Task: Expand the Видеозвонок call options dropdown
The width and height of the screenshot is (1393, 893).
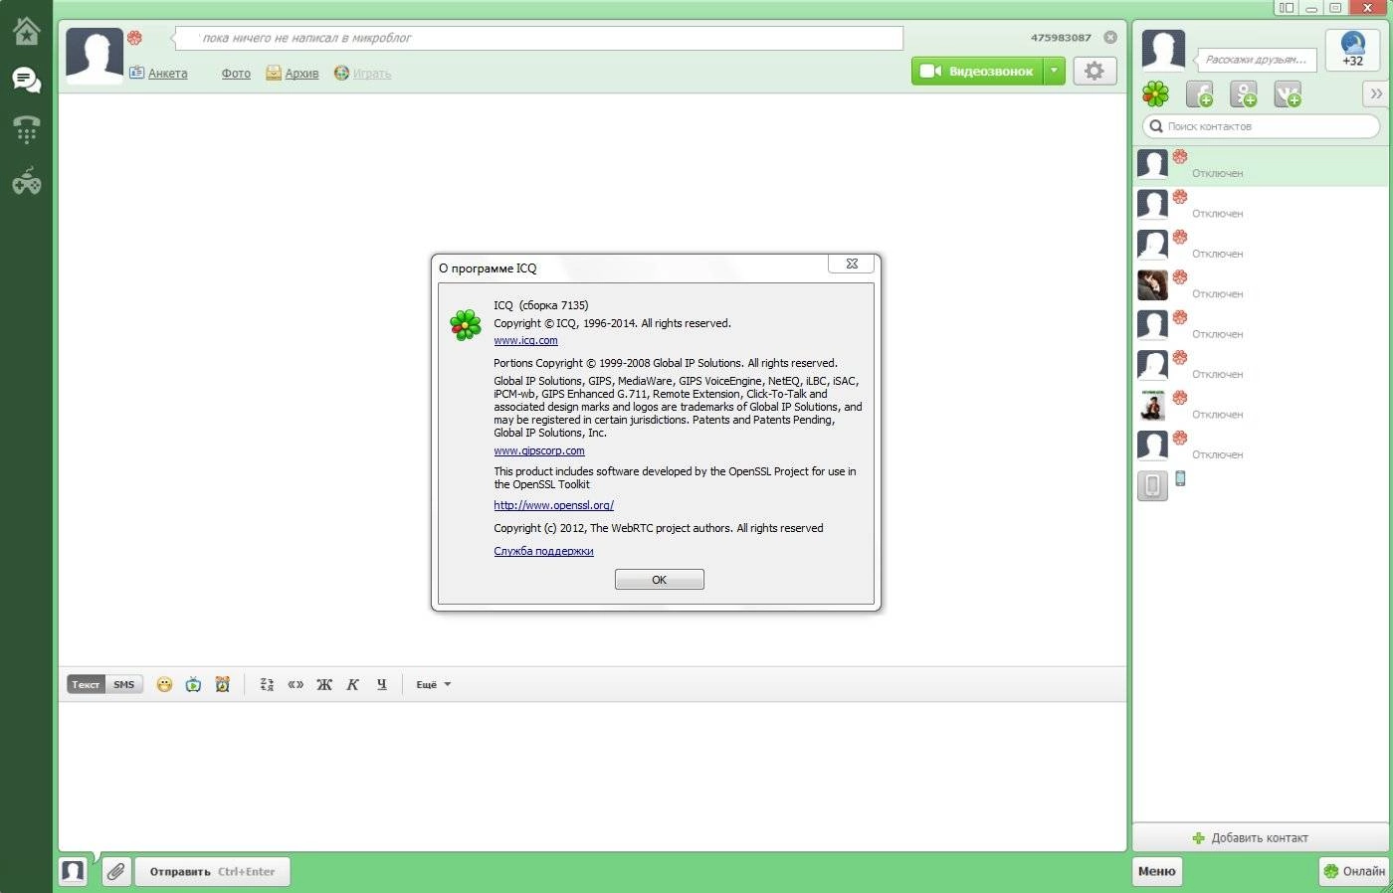Action: pyautogui.click(x=1054, y=71)
